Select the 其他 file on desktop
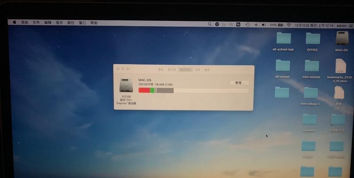354x178 pixels. [x=339, y=96]
